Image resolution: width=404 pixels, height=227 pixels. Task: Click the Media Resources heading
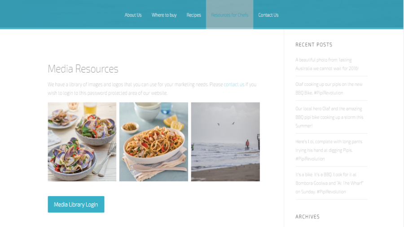pyautogui.click(x=83, y=69)
